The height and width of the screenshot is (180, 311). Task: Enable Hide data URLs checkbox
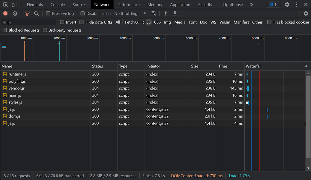[x=82, y=22]
